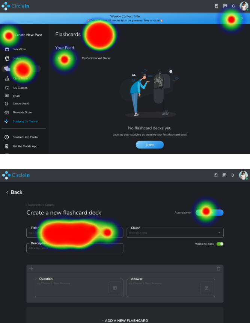Open the Leaderboard sidebar item
This screenshot has height=323, width=250.
[x=21, y=103]
